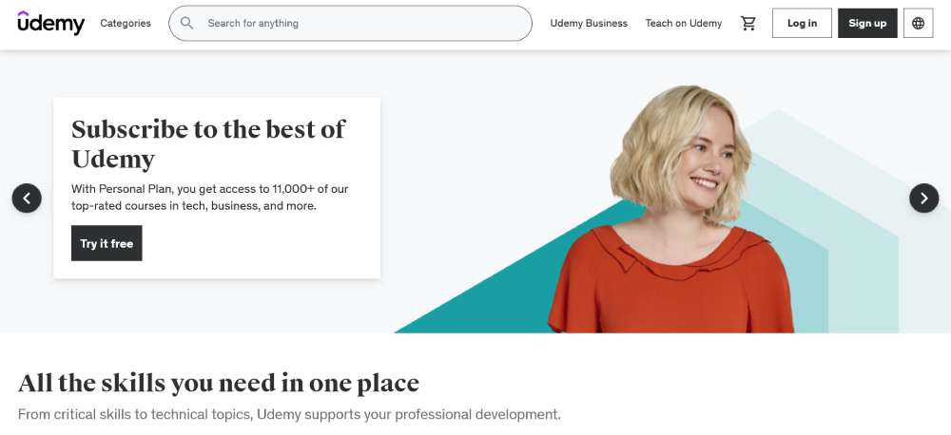Click 'All the skills you need' heading

point(219,383)
